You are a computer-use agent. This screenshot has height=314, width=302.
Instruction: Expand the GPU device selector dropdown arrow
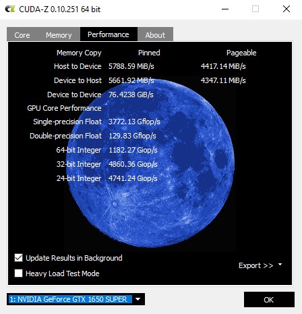pos(138,299)
